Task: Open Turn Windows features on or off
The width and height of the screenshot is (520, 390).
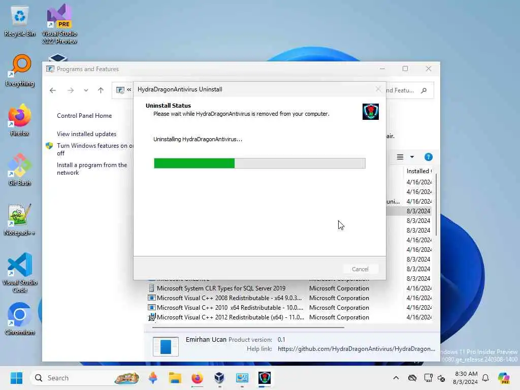Action: (95, 149)
